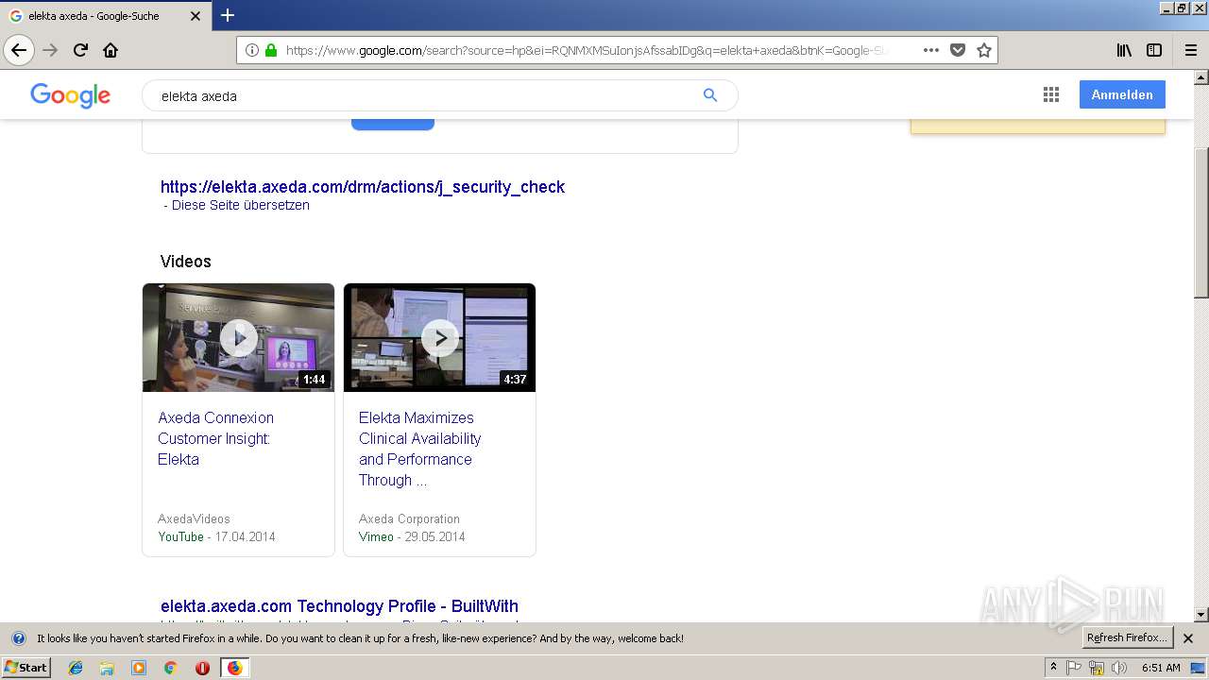Click the notification bar question icon
Viewport: 1209px width, 680px height.
click(18, 638)
